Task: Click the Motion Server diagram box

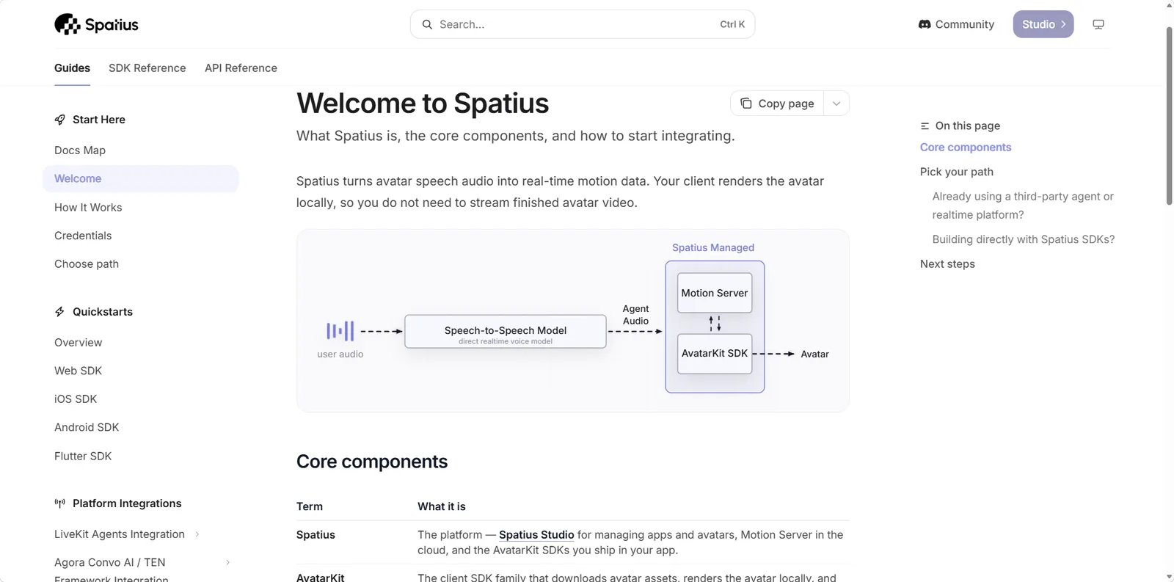Action: click(715, 293)
